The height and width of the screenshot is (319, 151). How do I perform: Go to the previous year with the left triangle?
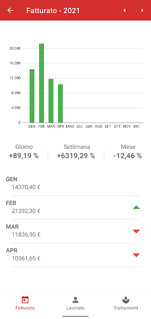[124, 10]
